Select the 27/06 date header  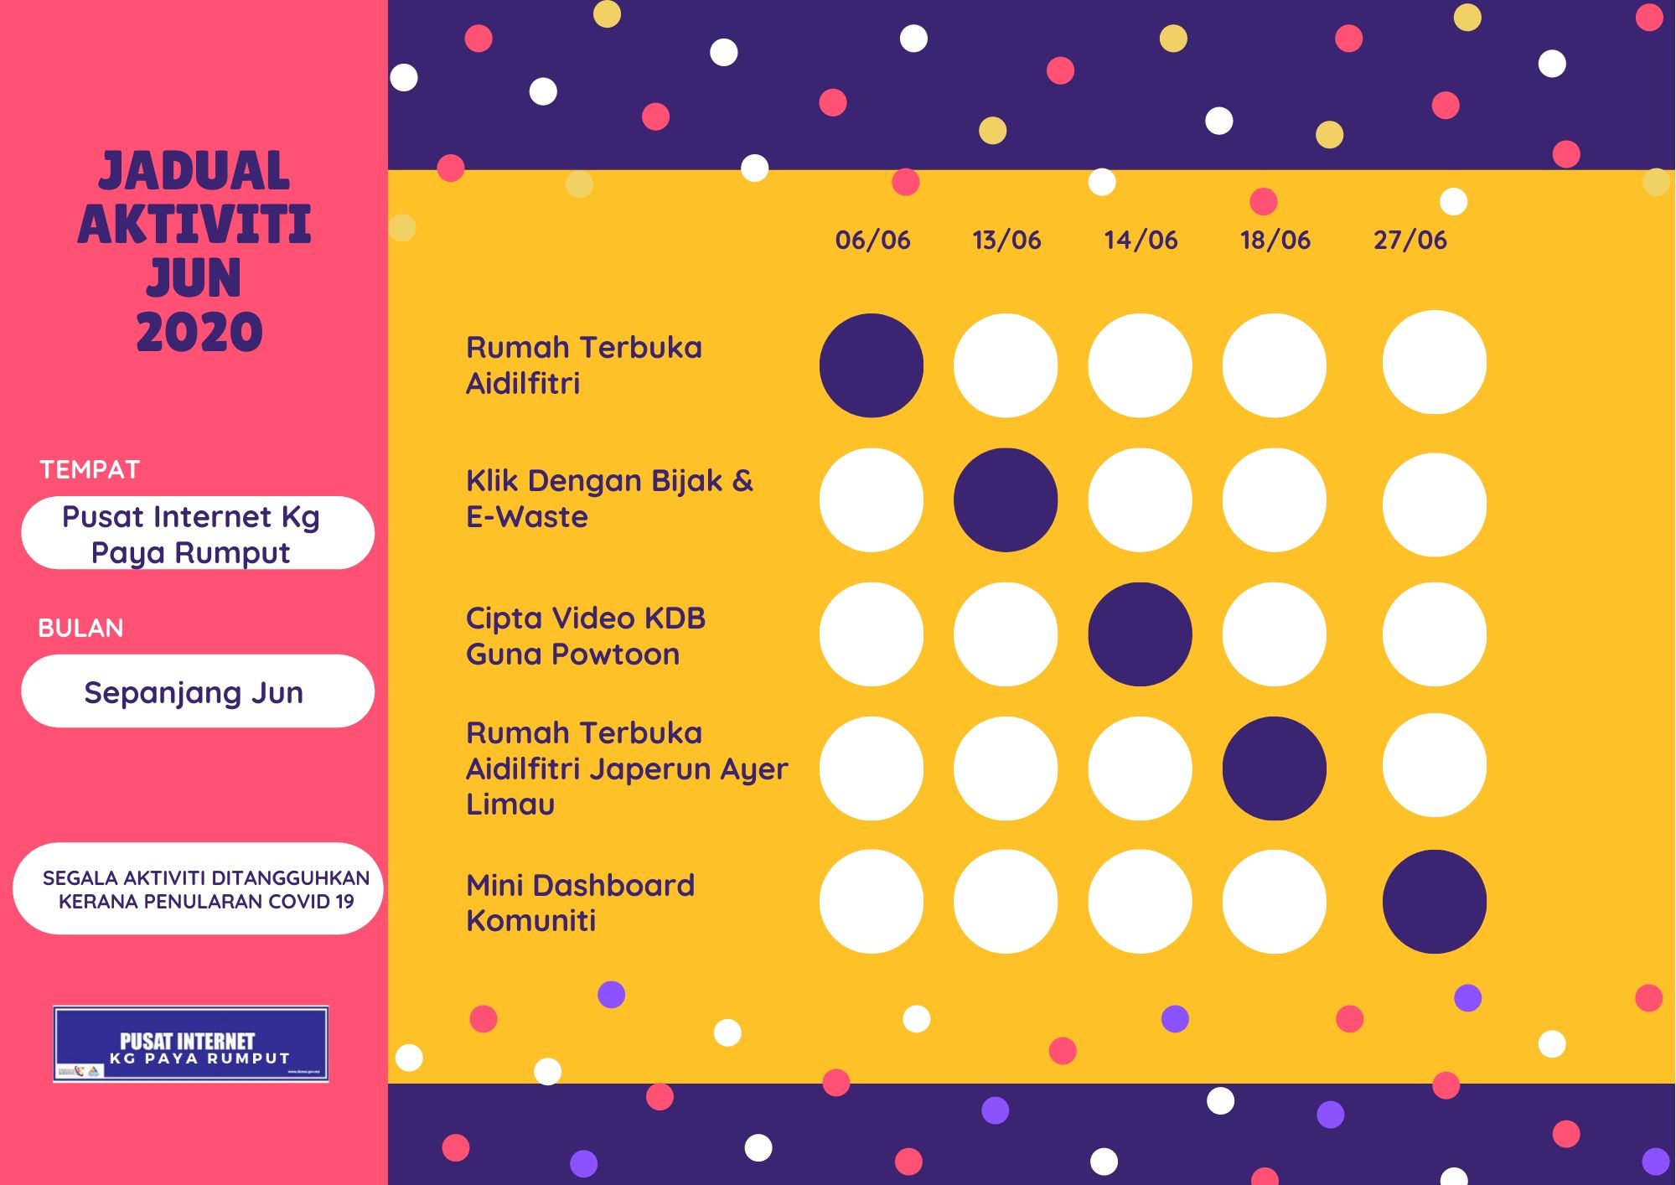1410,241
